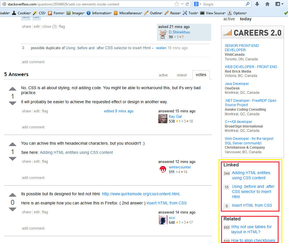Upvote wintercounter's answer
This screenshot has width=288, height=243.
(13, 144)
